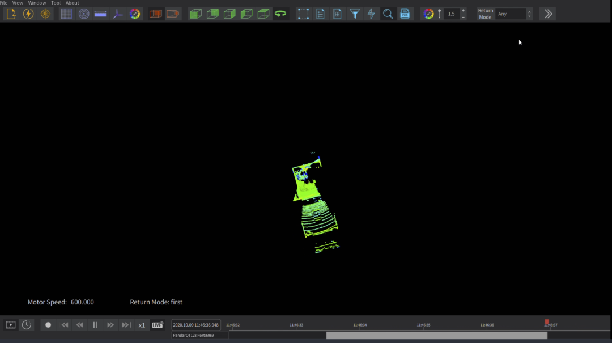Toggle the LIVE streaming button
612x343 pixels.
point(158,325)
